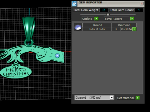
Task: Click the Gem Reporter panel icon
Action: pyautogui.click(x=74, y=4)
